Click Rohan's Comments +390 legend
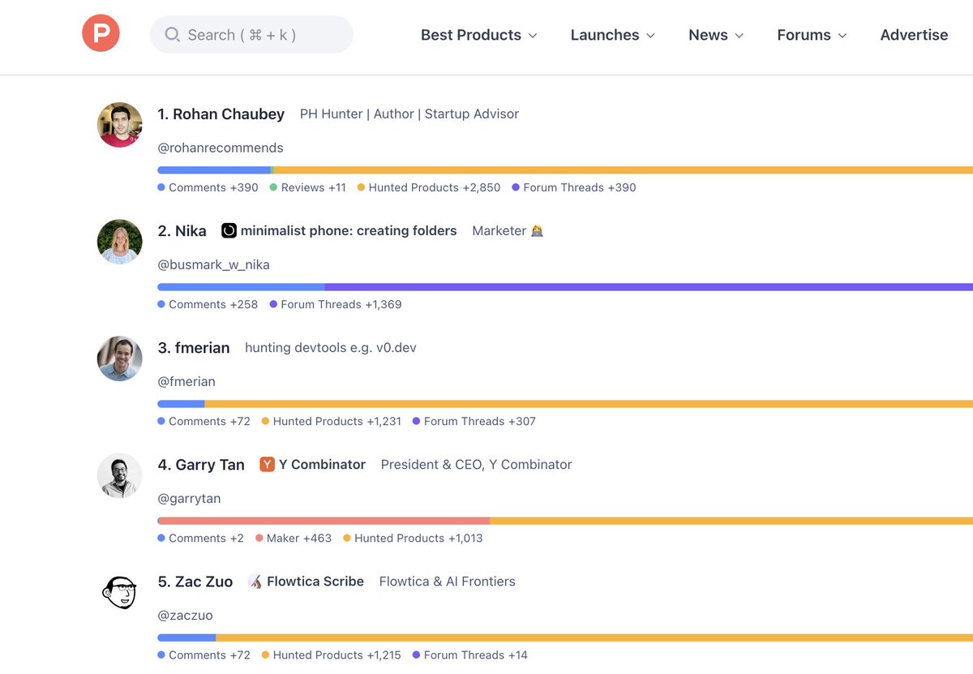The image size is (973, 674). 208,187
